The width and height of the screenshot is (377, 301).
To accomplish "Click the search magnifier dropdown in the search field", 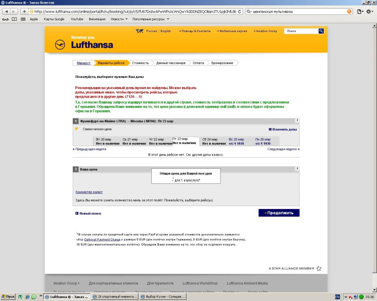I will click(x=249, y=11).
